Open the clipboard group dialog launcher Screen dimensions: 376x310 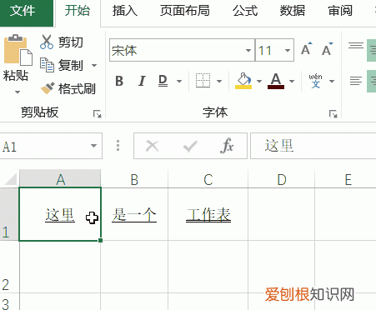click(x=98, y=114)
